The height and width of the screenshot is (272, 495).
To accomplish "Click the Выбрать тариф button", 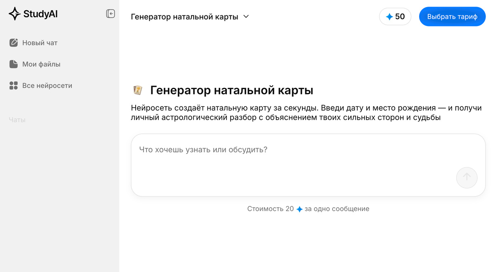I will [x=452, y=17].
